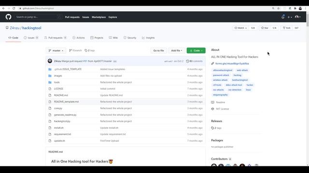This screenshot has width=309, height=173.
Task: Open requirement.txt file
Action: (62, 135)
